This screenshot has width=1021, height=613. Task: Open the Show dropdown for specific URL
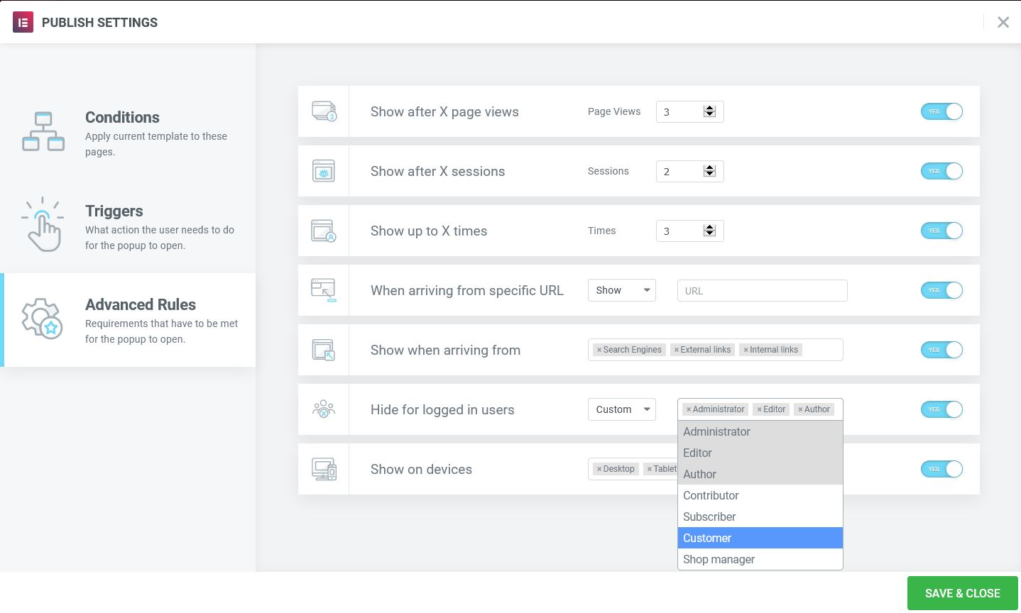[x=621, y=290]
